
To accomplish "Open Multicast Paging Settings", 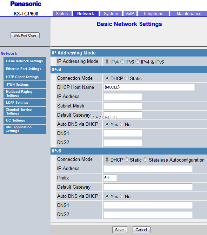I will 25,93.
